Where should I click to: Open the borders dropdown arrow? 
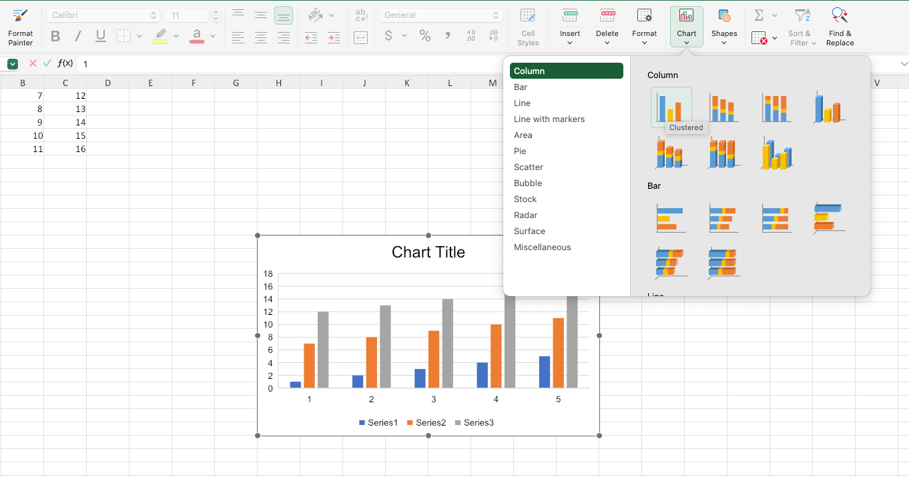click(139, 37)
